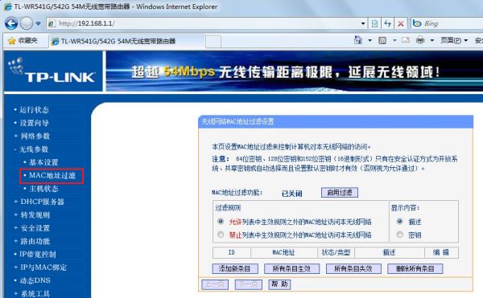Select 允许 filter rule radio button
This screenshot has width=483, height=298.
[x=221, y=221]
